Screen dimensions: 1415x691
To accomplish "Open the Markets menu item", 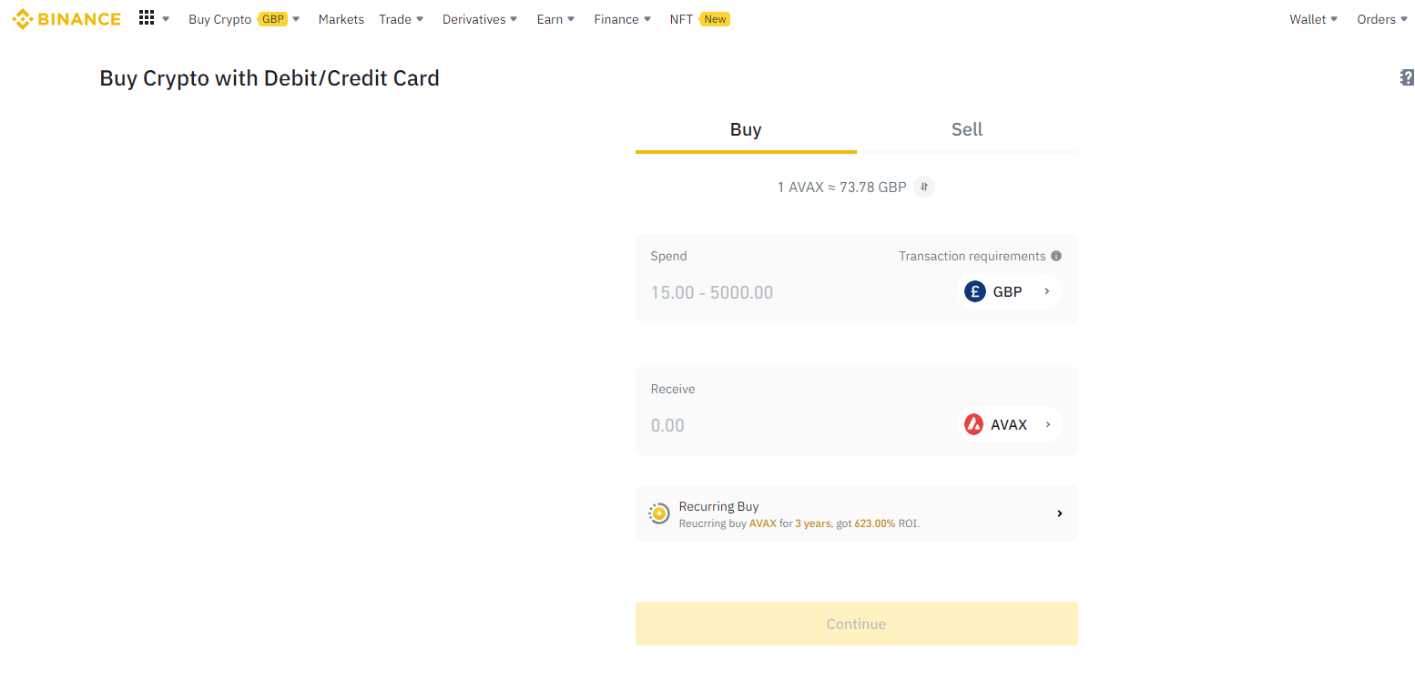I will (341, 19).
